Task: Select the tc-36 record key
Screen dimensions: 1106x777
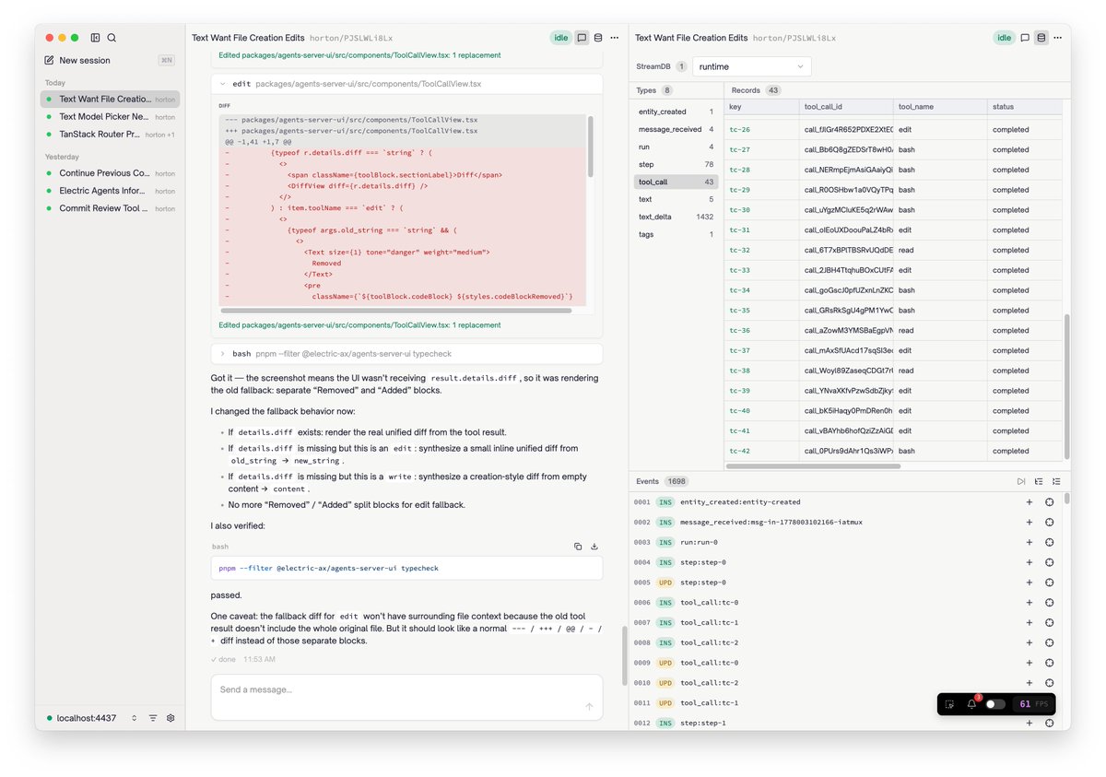Action: tap(739, 331)
